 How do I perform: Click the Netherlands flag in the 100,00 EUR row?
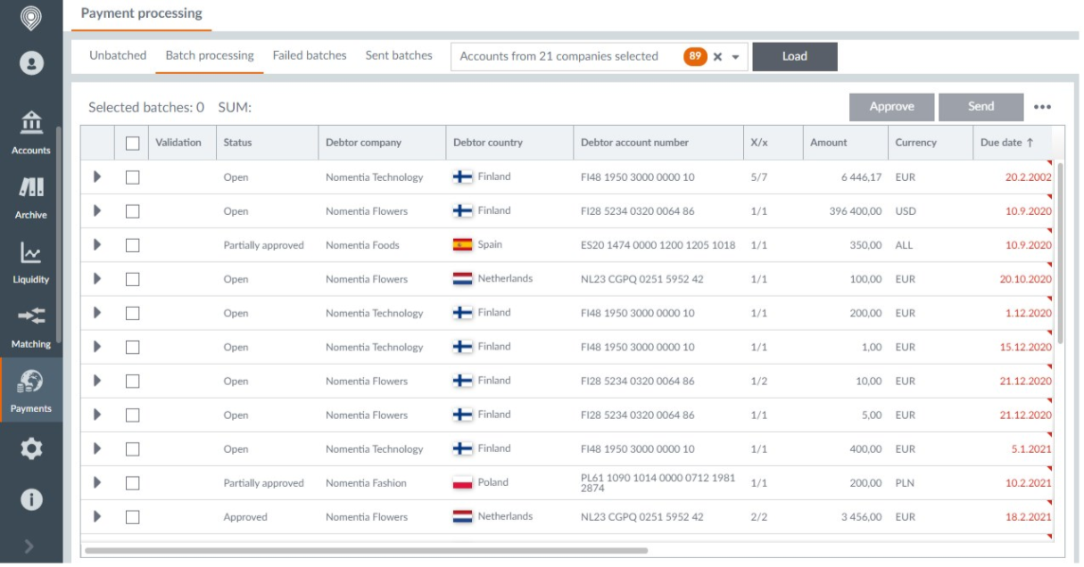pos(462,279)
